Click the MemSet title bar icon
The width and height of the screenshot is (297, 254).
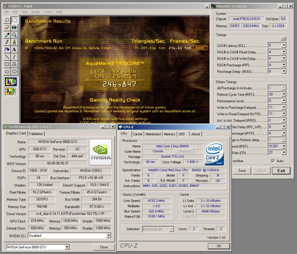(x=213, y=6)
